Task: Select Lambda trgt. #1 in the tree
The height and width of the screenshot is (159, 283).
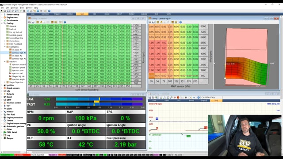Action: (19, 53)
